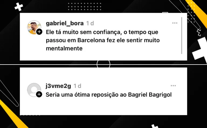Click the 1 d timestamp beside j3vme2g

77,86
